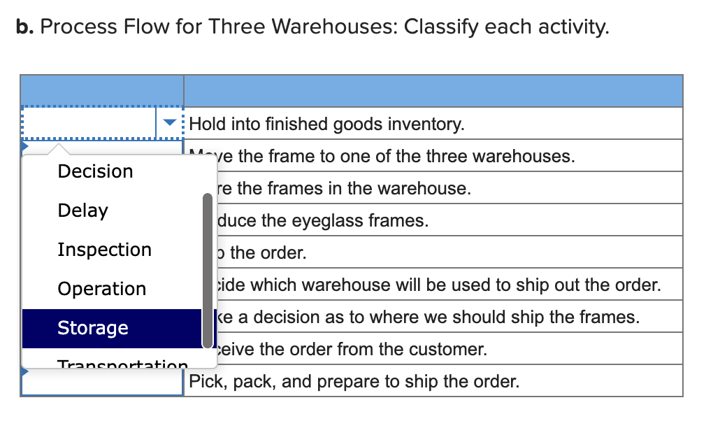The height and width of the screenshot is (428, 720).
Task: Choose Inspection as the activity type
Action: 103,249
